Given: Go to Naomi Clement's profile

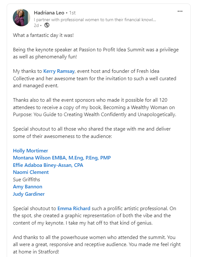Looking at the screenshot, I should tap(31, 172).
